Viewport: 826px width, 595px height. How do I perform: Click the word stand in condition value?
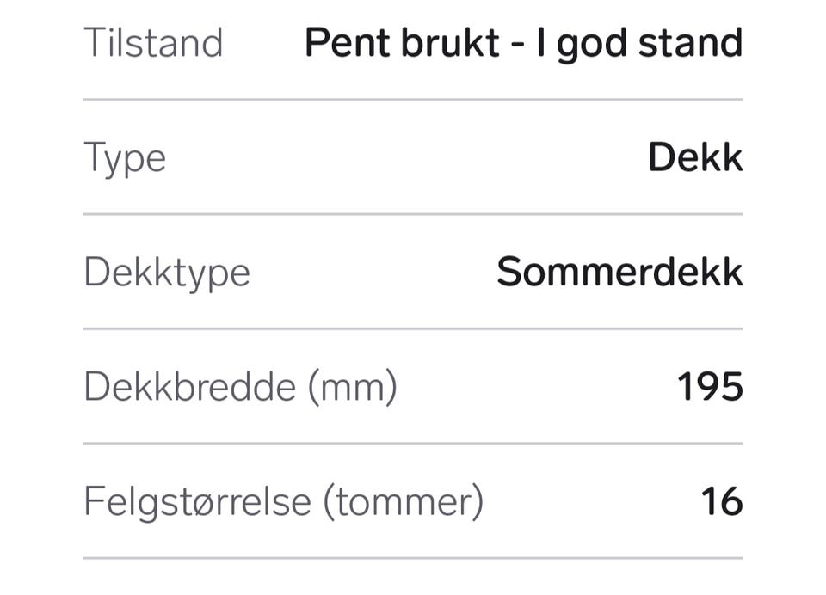tap(691, 43)
